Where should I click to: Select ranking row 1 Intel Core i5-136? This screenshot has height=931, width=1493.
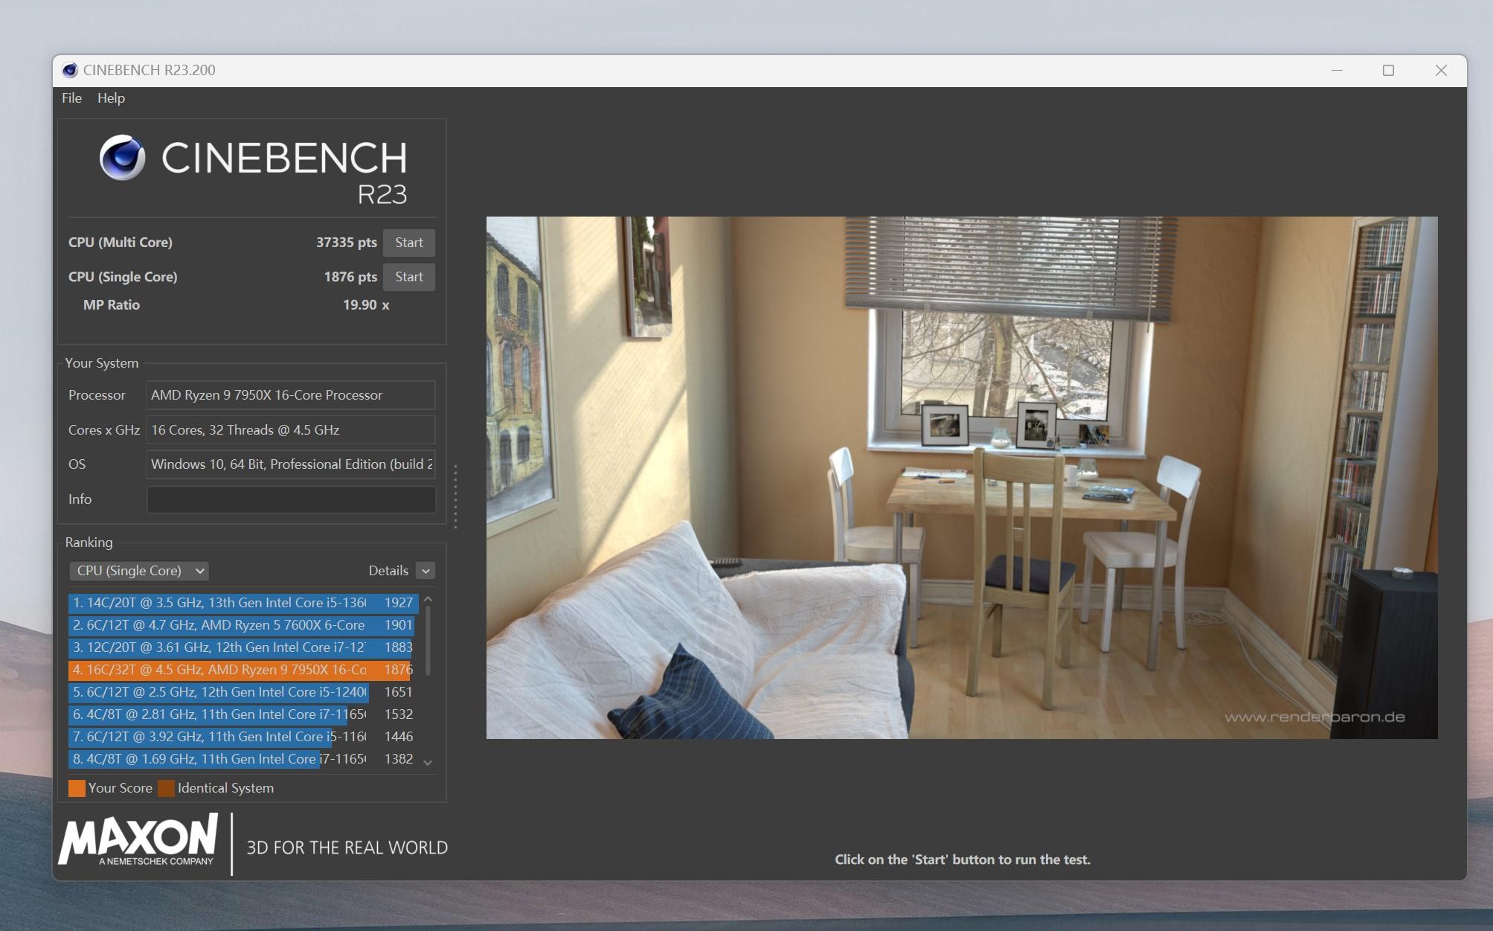(243, 603)
